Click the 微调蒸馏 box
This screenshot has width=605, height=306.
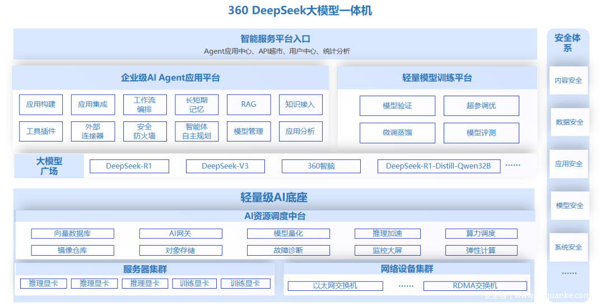pyautogui.click(x=397, y=133)
